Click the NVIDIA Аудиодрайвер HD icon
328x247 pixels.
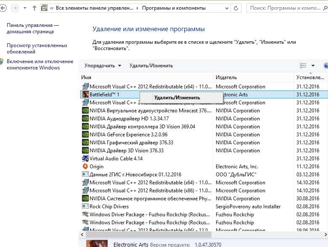point(85,118)
